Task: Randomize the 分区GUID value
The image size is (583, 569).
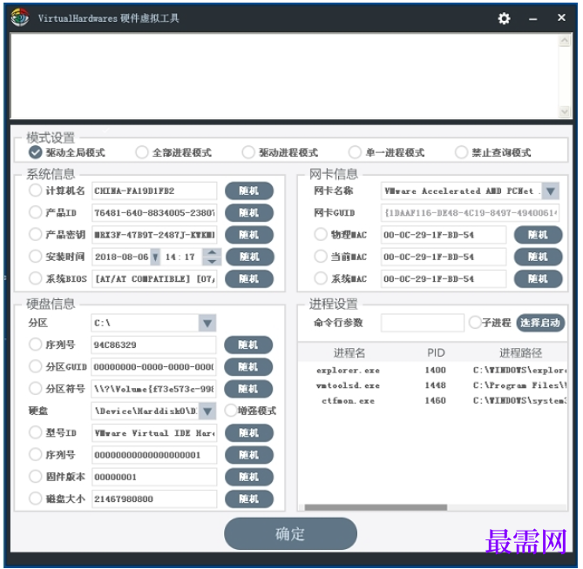Action: tap(248, 366)
